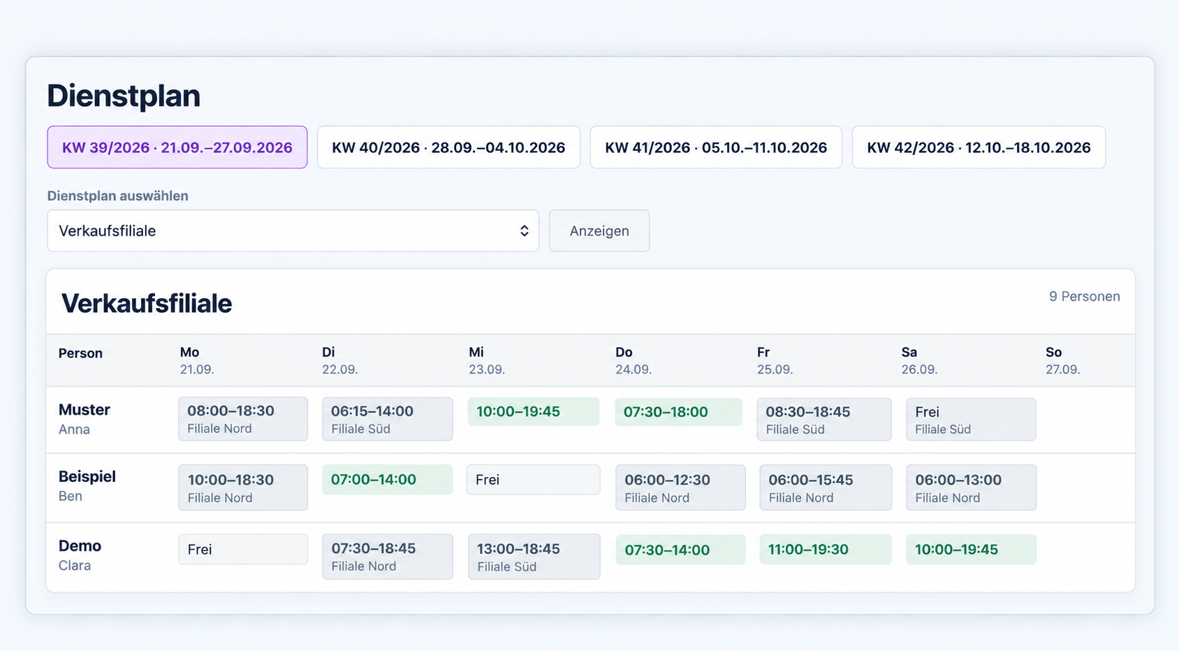
Task: Click the Anzeigen button
Action: (599, 231)
